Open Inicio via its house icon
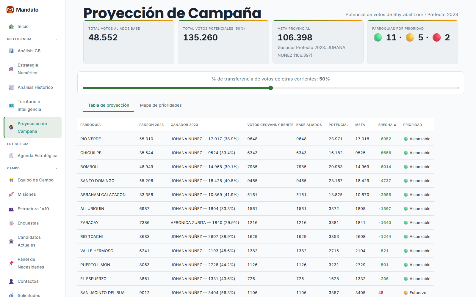This screenshot has width=476, height=297. 11,26
